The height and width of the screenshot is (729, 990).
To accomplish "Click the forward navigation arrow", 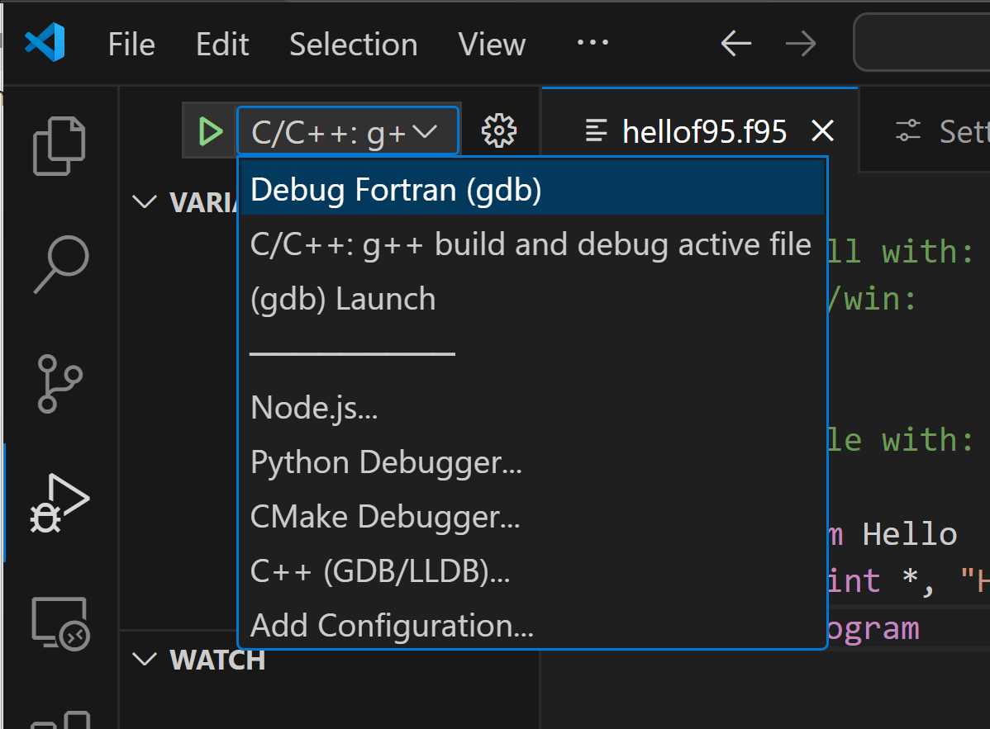I will click(x=800, y=44).
